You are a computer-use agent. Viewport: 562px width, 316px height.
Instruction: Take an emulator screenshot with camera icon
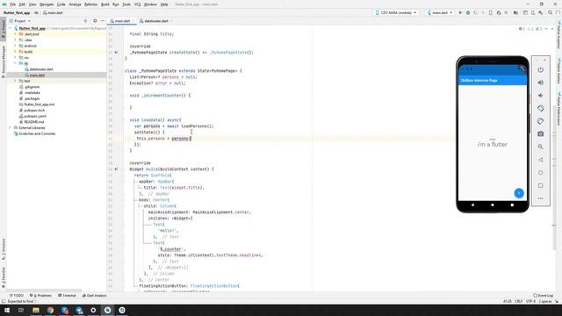point(541,134)
